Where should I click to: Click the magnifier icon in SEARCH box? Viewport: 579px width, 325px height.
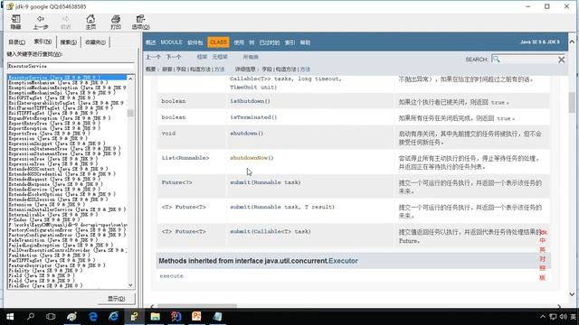[496, 59]
